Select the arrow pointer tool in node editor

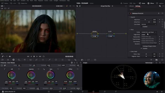(77, 6)
